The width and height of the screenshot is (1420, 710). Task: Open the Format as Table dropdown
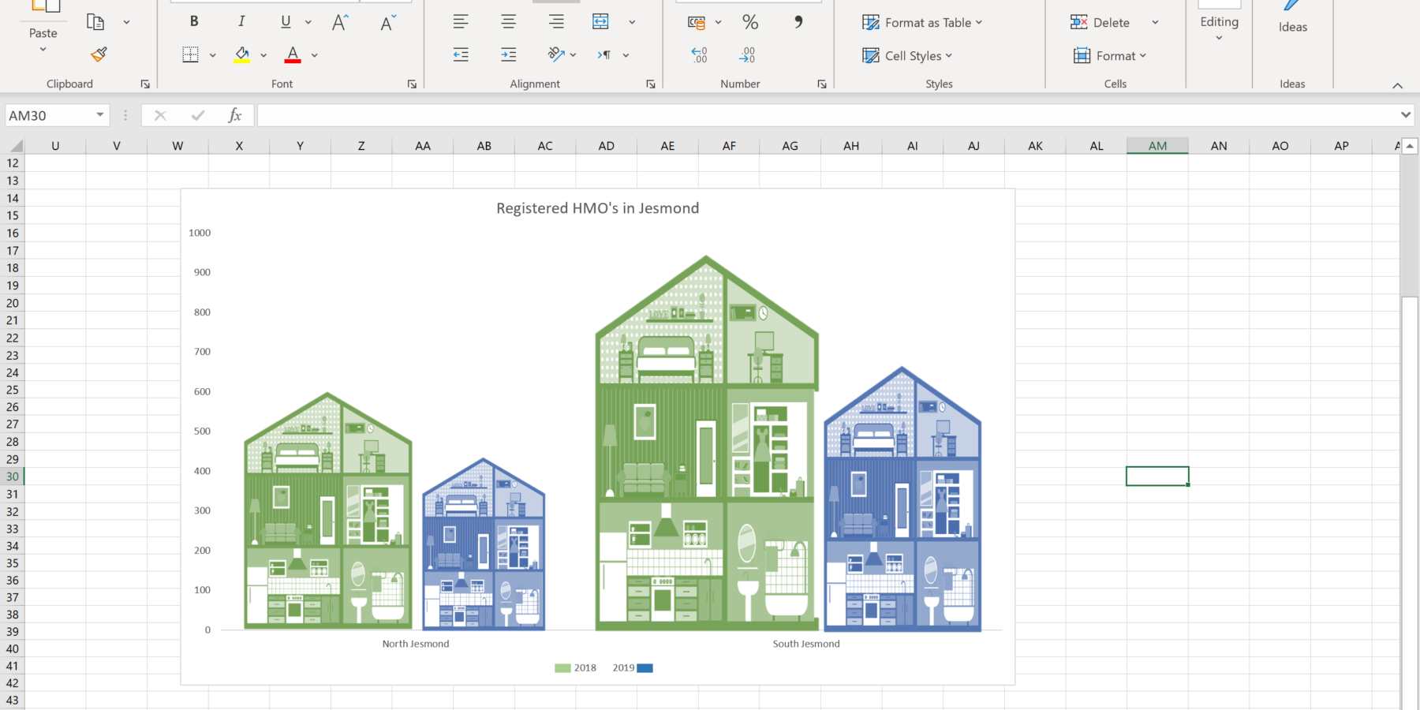click(x=921, y=23)
